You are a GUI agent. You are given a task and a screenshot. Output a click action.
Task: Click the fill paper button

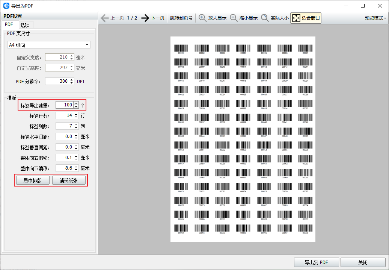pyautogui.click(x=69, y=181)
